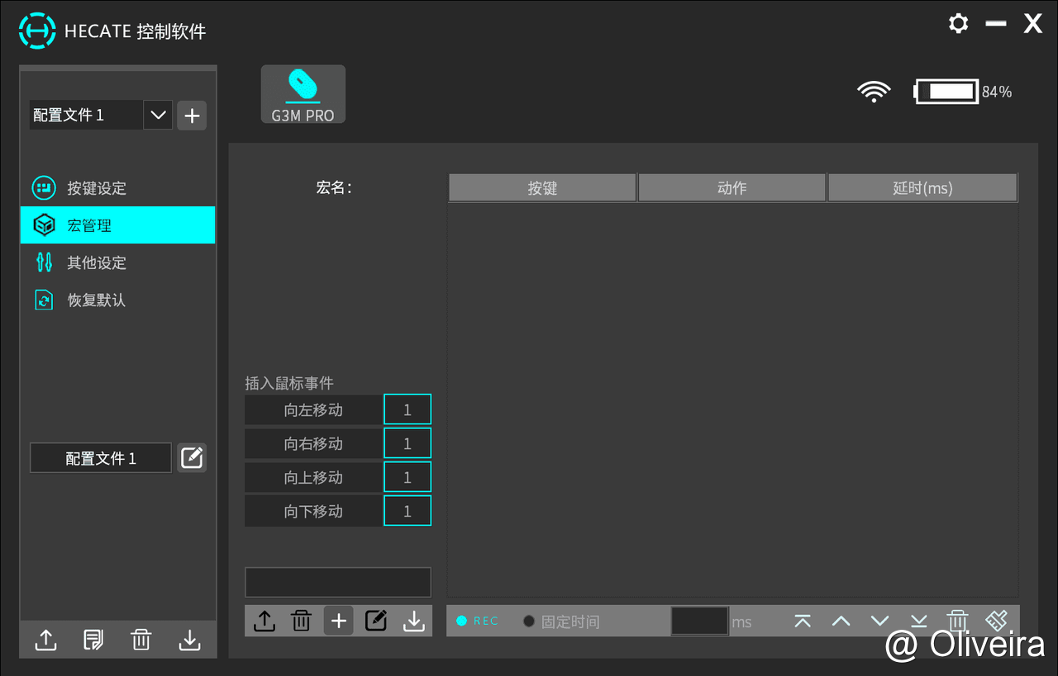Open the settings gear icon
This screenshot has height=676, width=1058.
tap(958, 23)
